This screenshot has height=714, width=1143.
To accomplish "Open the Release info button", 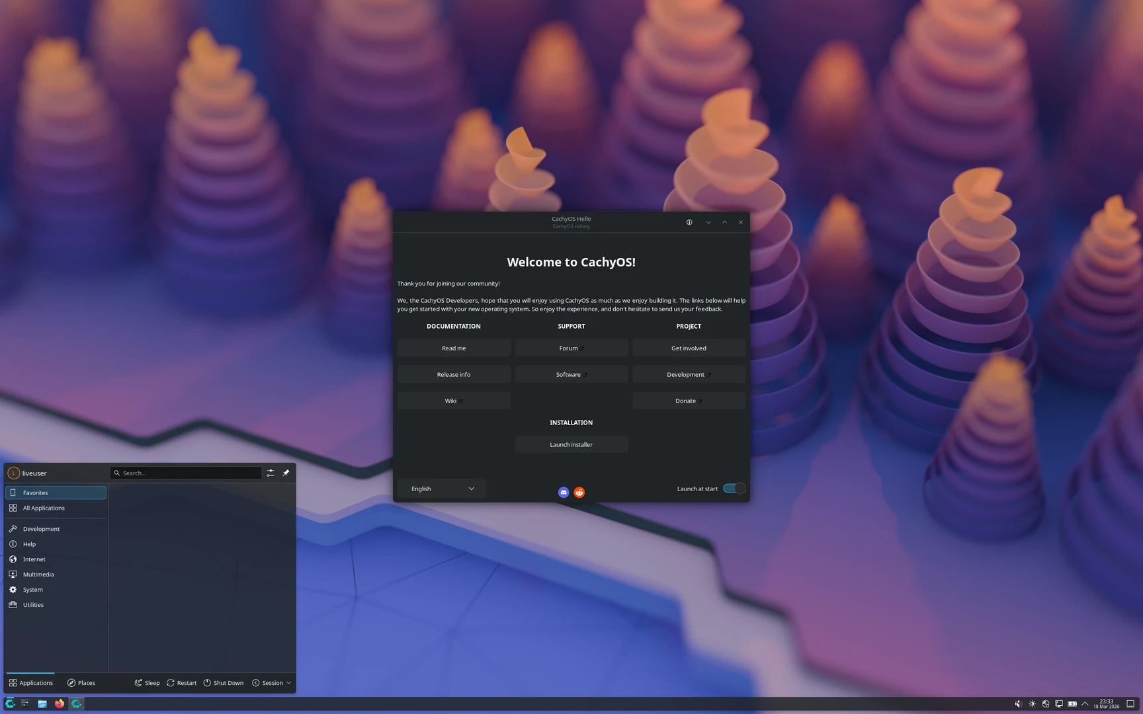I will pyautogui.click(x=454, y=375).
